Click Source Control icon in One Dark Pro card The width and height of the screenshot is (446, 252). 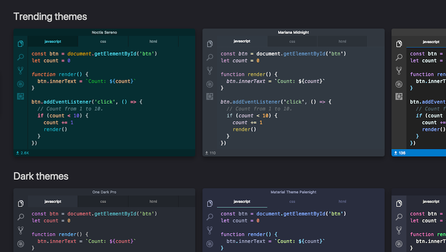[x=21, y=230]
